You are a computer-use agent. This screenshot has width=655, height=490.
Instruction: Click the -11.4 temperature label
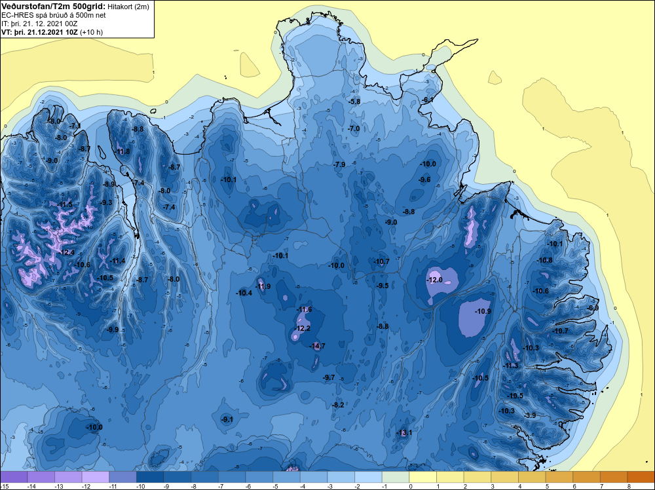click(118, 261)
